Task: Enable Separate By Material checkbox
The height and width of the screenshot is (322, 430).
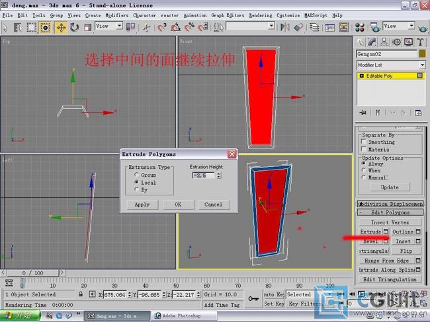Action: coord(364,149)
